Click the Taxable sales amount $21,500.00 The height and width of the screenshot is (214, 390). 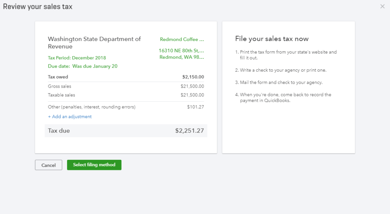tap(192, 95)
